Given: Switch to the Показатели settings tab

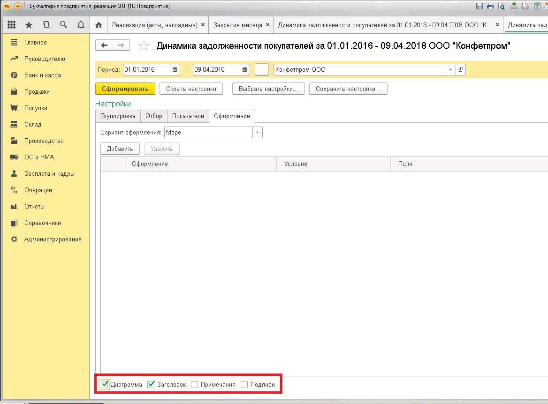Looking at the screenshot, I should point(188,116).
